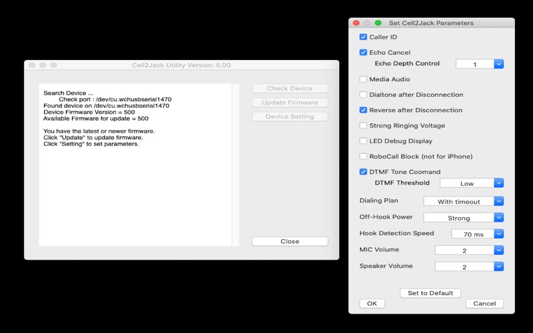
Task: Open Echo Depth Control dropdown
Action: tap(480, 64)
